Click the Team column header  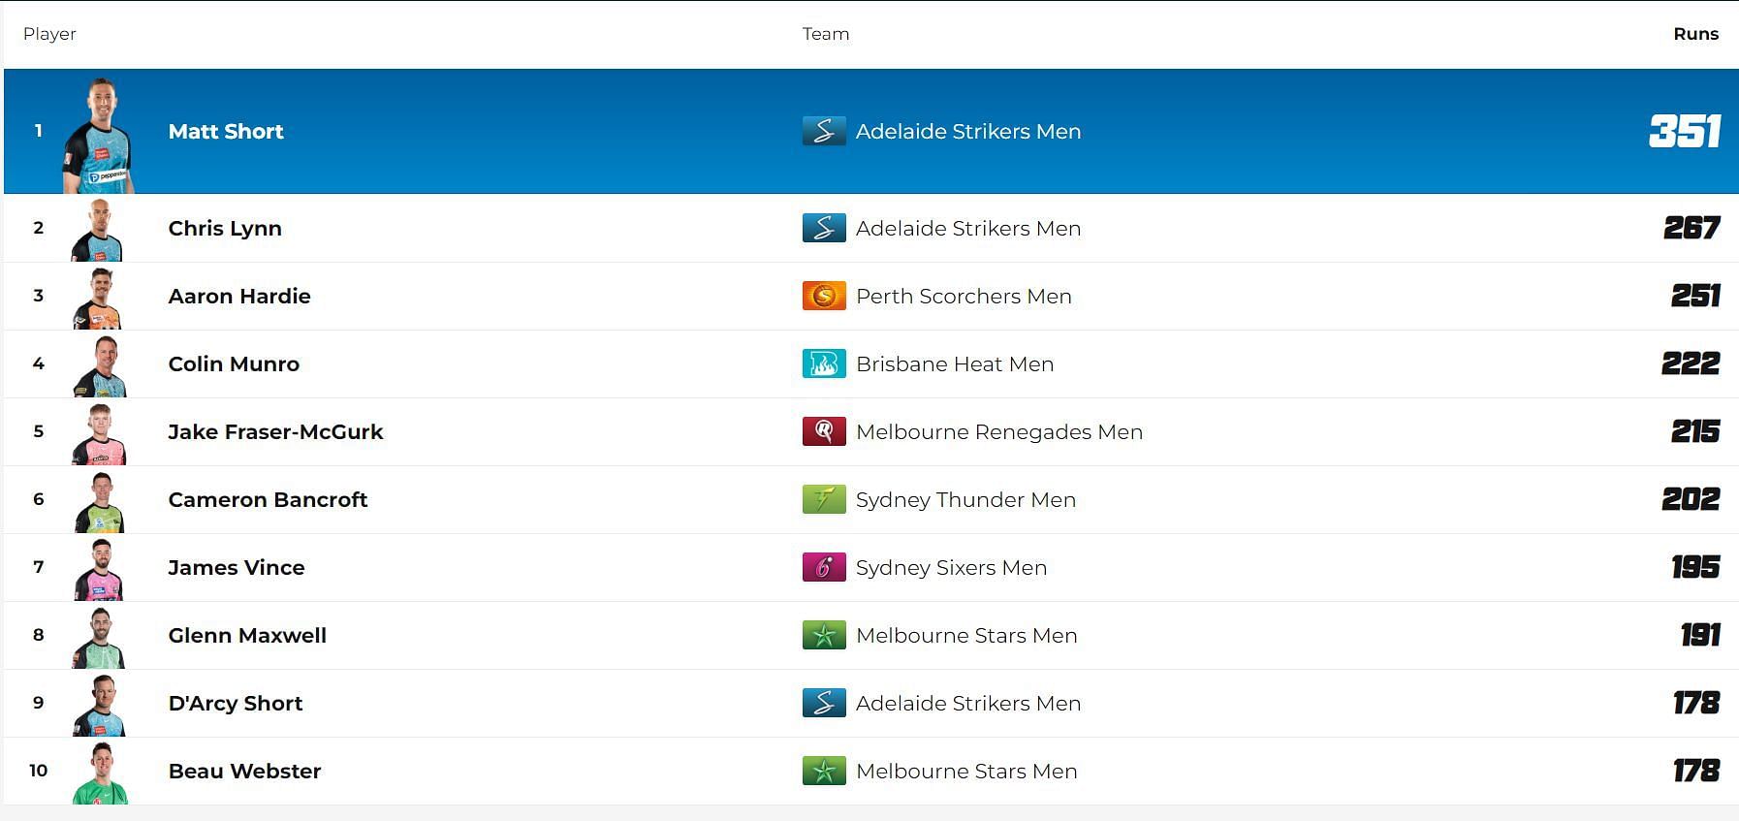point(826,34)
